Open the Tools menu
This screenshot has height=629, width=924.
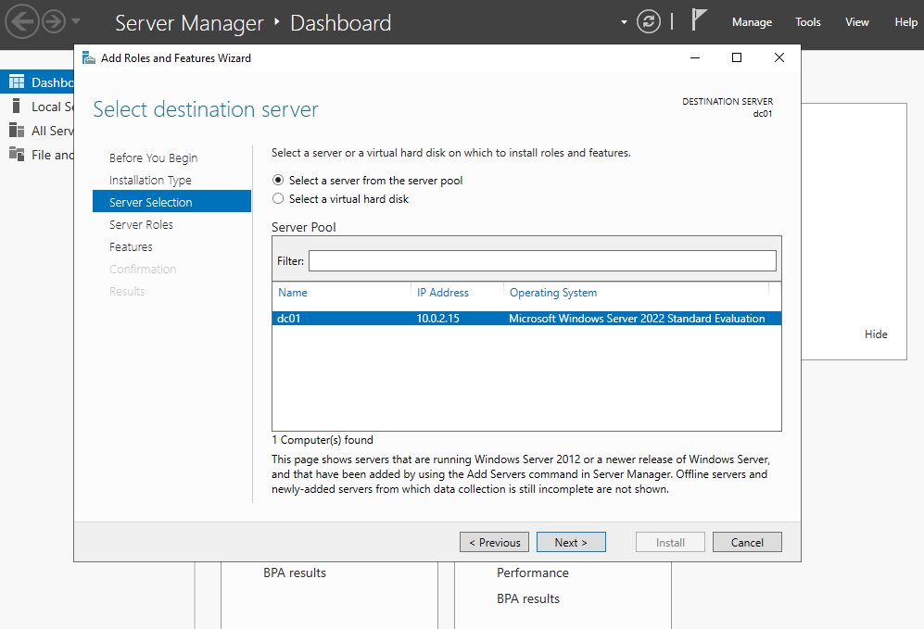807,22
